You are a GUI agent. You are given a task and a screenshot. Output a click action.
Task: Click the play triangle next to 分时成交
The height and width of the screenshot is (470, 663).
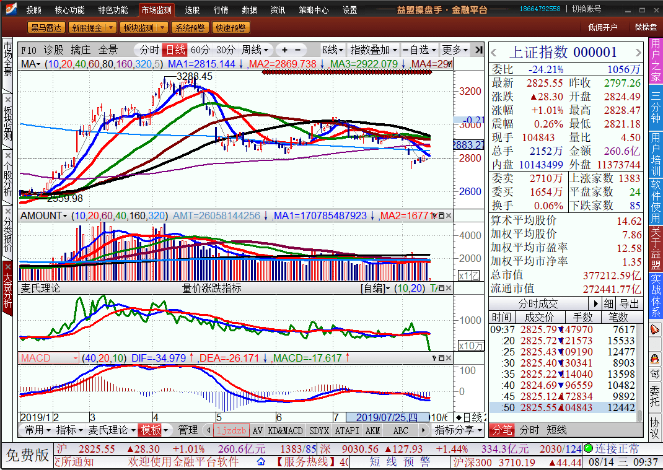tap(595, 303)
